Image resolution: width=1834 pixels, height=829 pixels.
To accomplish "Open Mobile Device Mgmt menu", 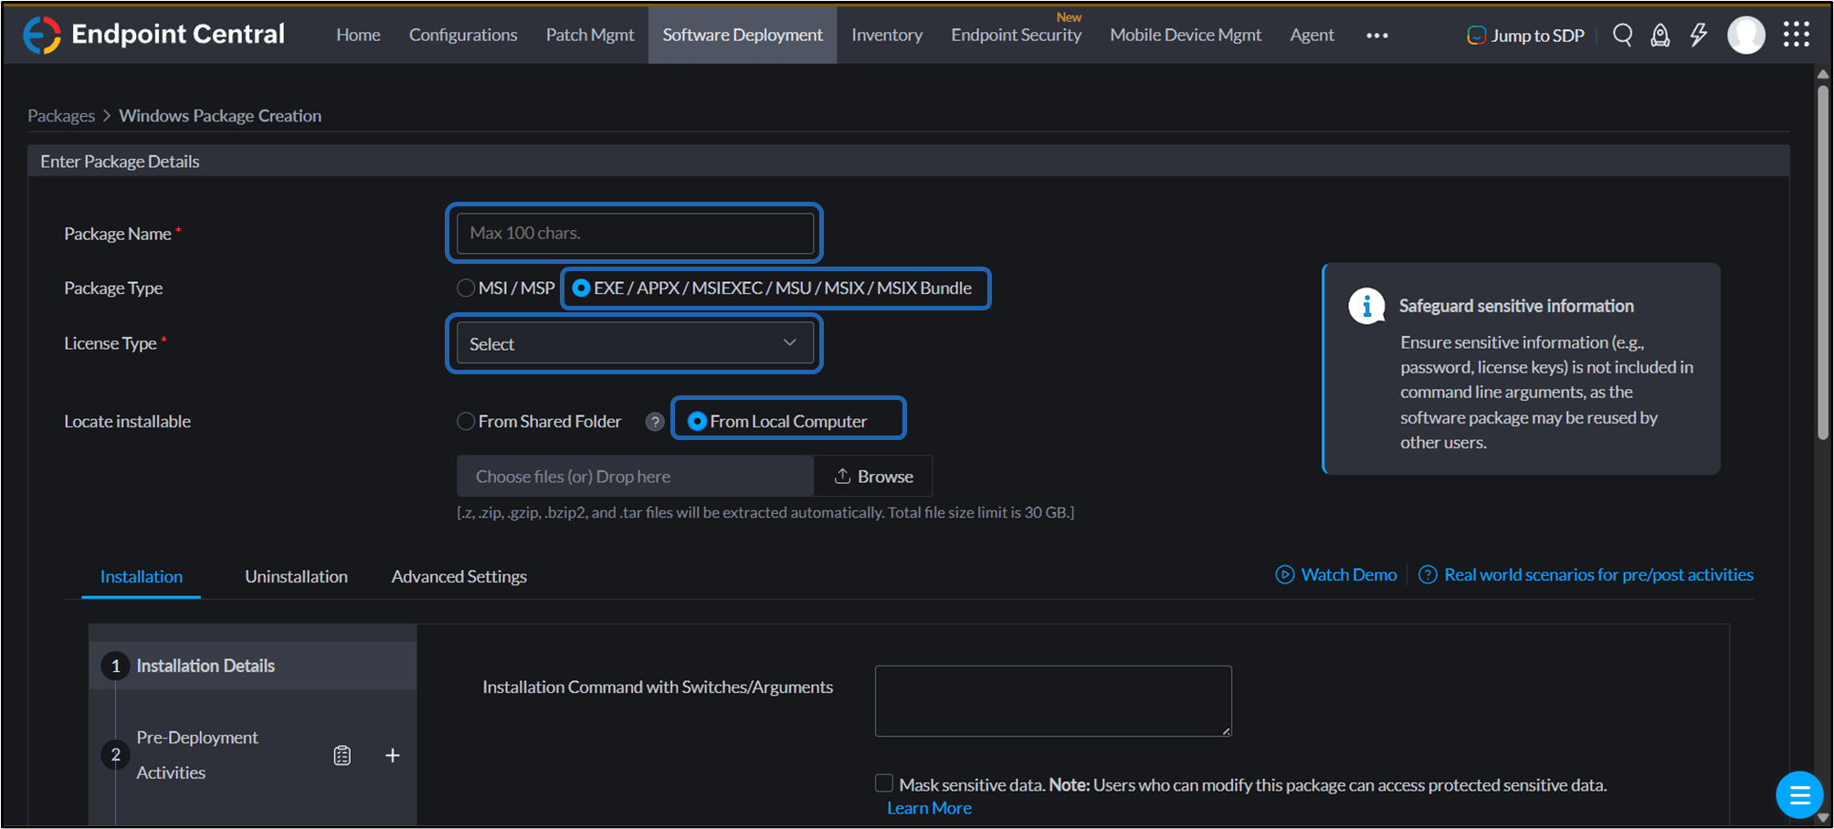I will pyautogui.click(x=1186, y=35).
